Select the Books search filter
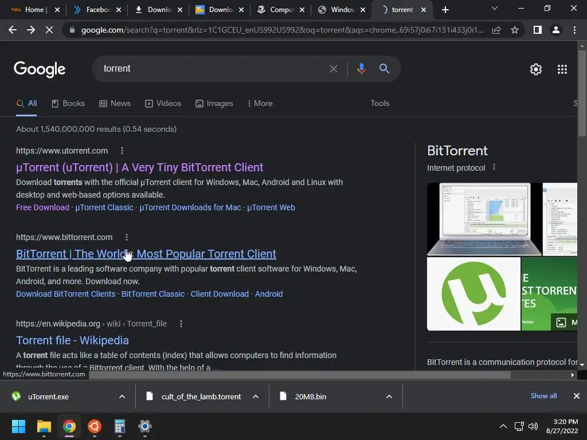Image resolution: width=587 pixels, height=440 pixels. pos(68,104)
